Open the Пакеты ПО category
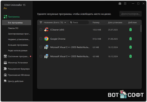The image size is (147, 102). (x=13, y=28)
